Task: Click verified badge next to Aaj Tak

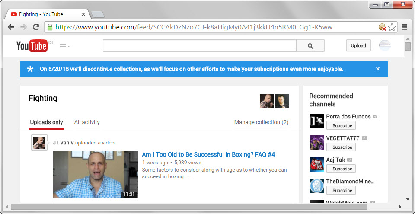Action: pyautogui.click(x=350, y=160)
